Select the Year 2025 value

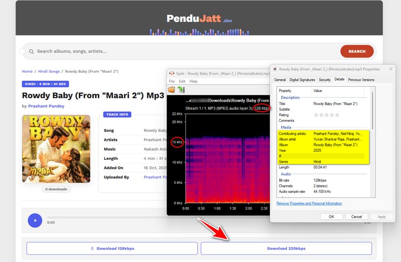317,151
